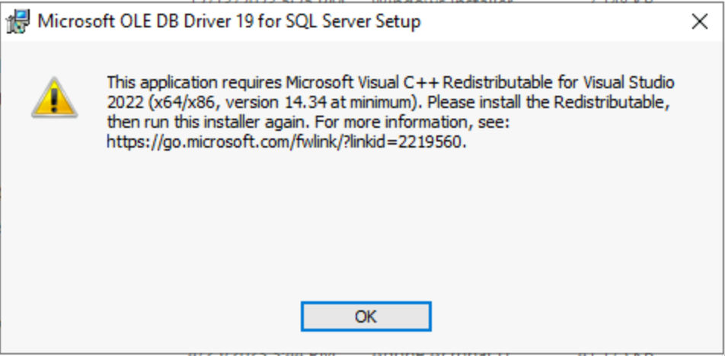Click the "Microsoft OLE DB Driver 19" title text
Viewport: 725px width, 356px height.
[x=145, y=22]
